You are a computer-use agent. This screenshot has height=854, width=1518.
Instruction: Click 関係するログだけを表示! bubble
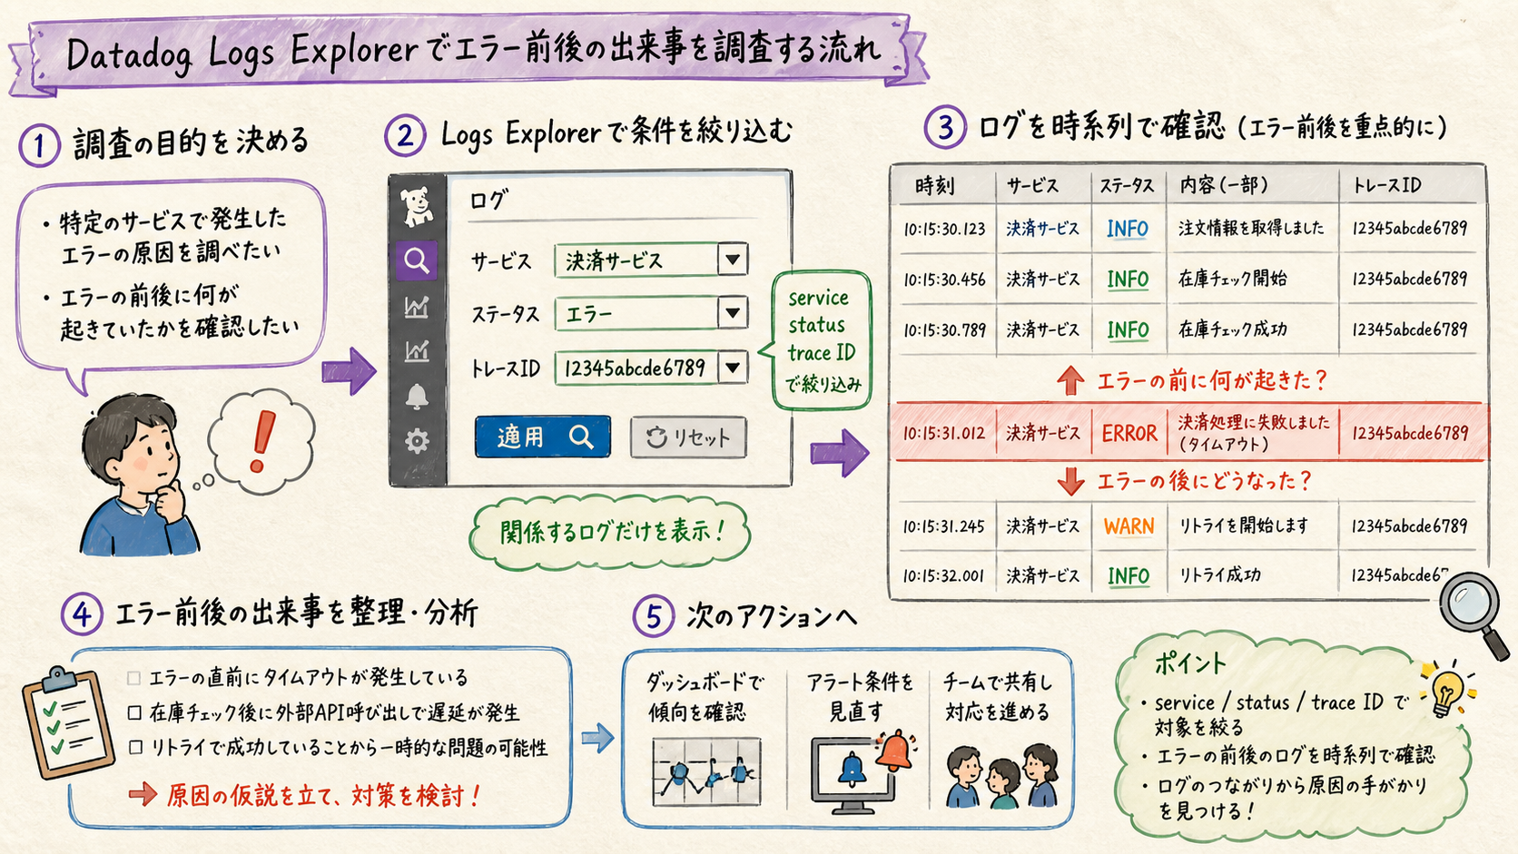coord(612,532)
